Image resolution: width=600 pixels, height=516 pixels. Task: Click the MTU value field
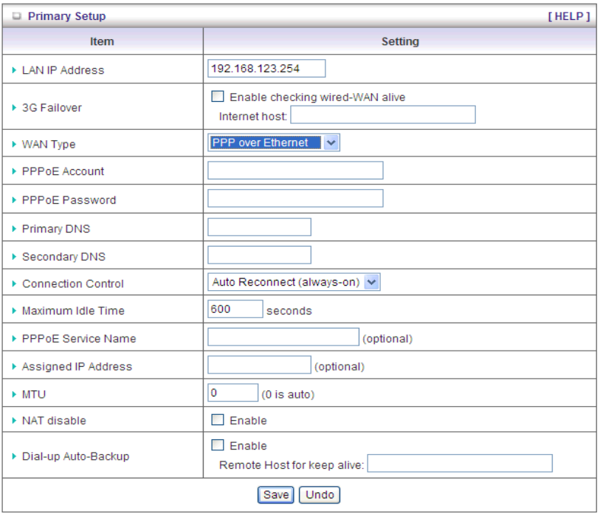point(233,393)
